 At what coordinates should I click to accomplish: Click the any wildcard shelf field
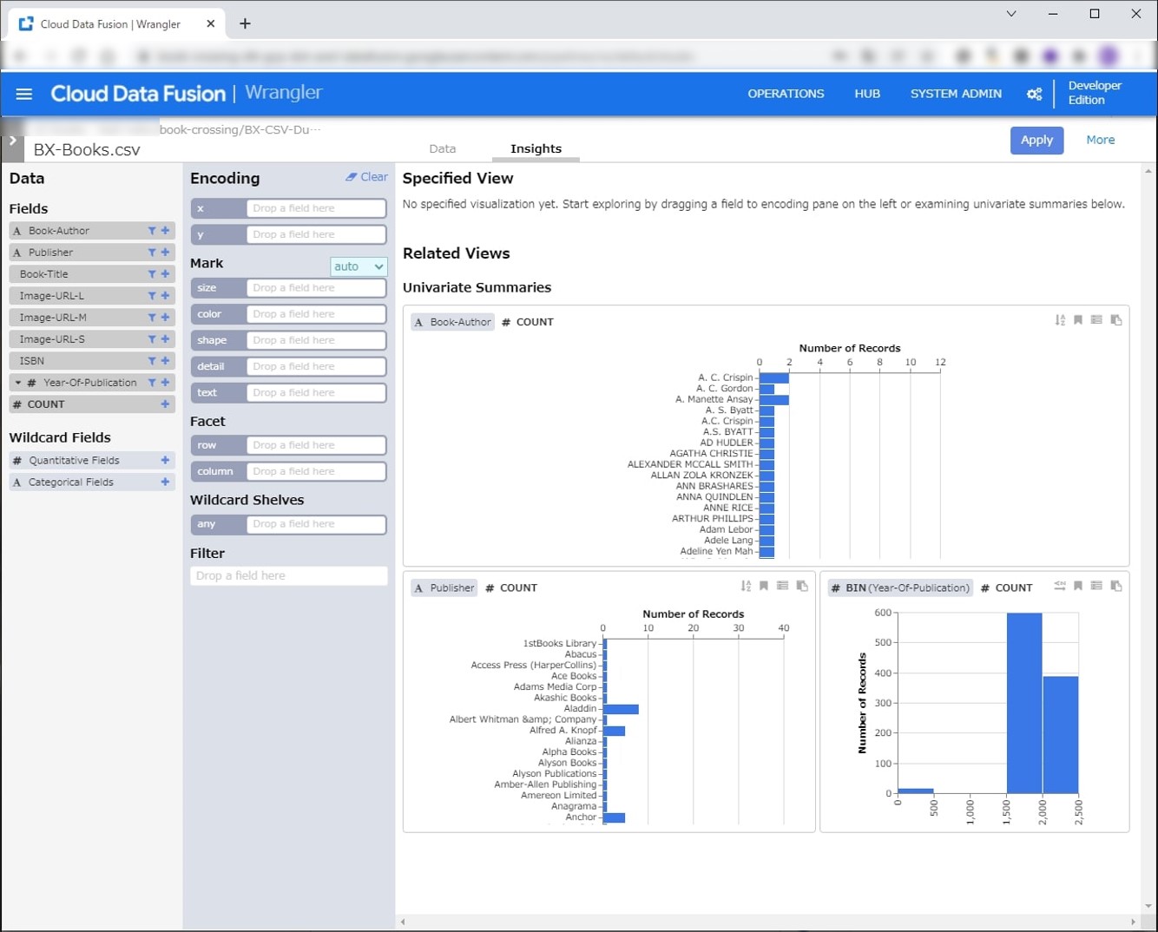pos(316,524)
